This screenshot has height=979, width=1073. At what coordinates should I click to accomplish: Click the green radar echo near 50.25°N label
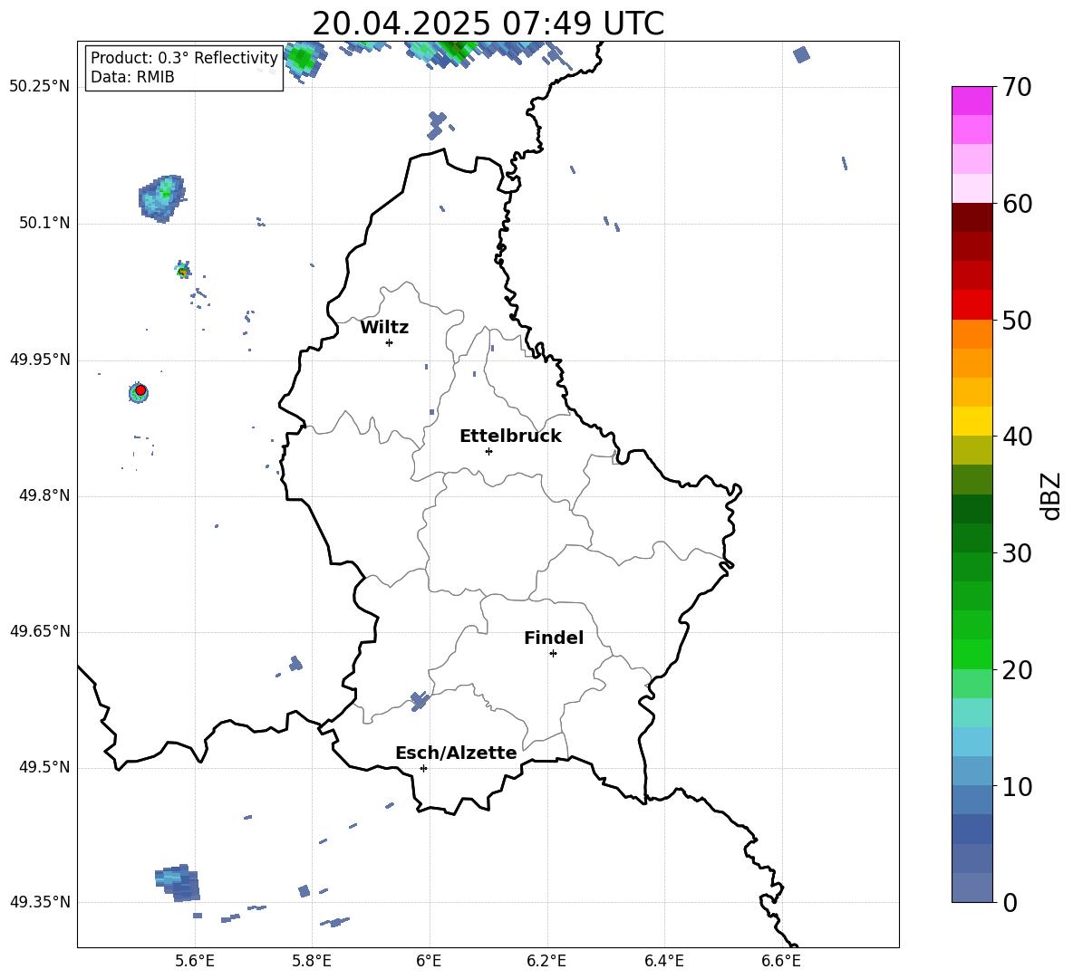pos(303,59)
